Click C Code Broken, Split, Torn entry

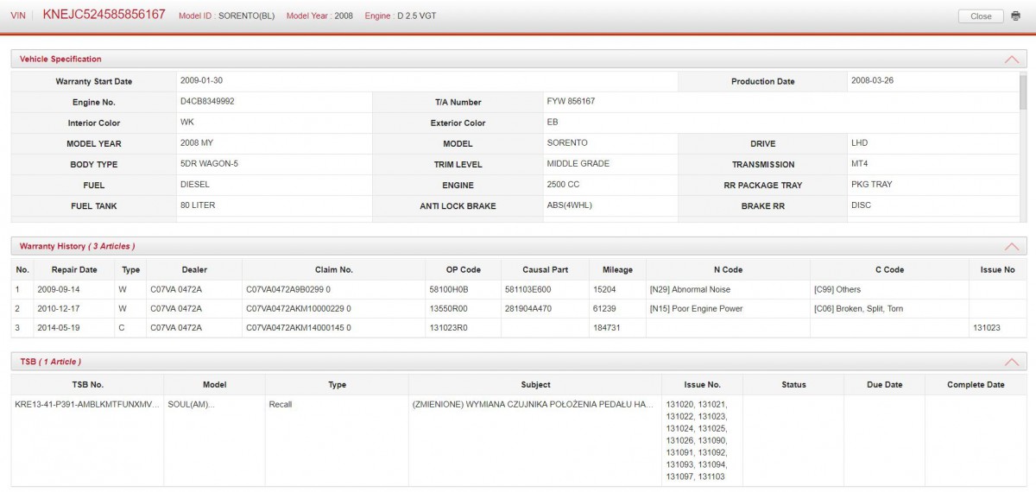point(858,309)
